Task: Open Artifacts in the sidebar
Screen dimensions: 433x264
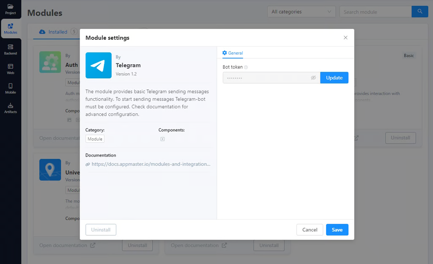Action: (11, 107)
